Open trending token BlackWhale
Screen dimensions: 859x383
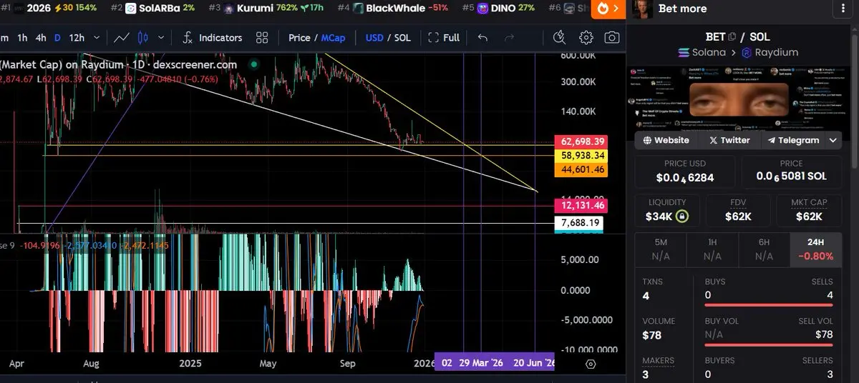tap(394, 8)
